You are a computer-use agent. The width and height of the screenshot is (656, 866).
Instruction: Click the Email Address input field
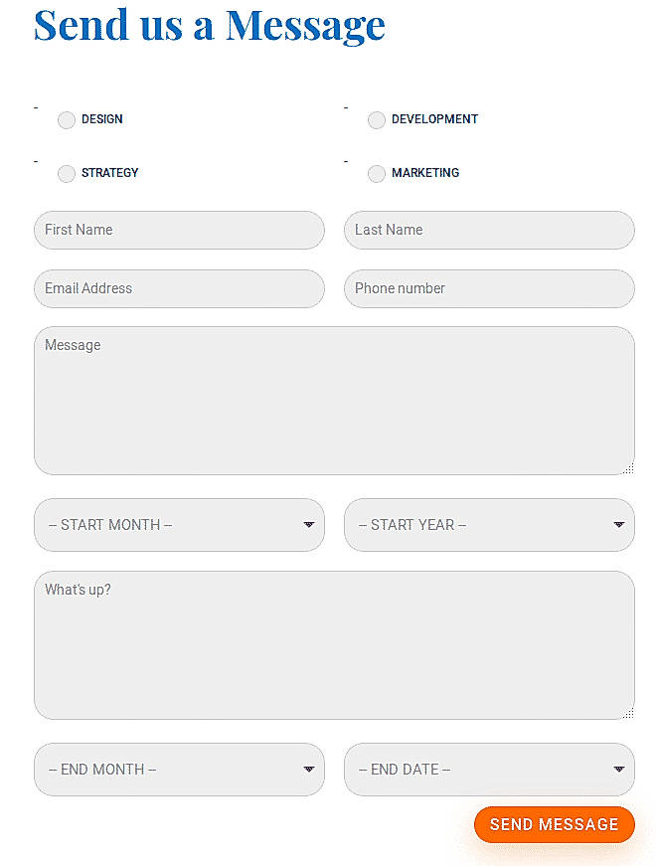(179, 288)
